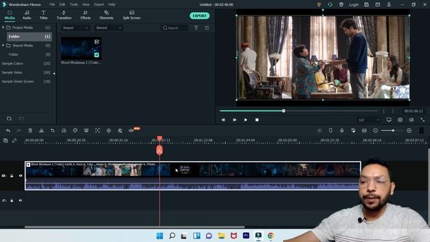Click the Motion Tracking target icon
This screenshot has height=242, width=430.
coord(97,130)
